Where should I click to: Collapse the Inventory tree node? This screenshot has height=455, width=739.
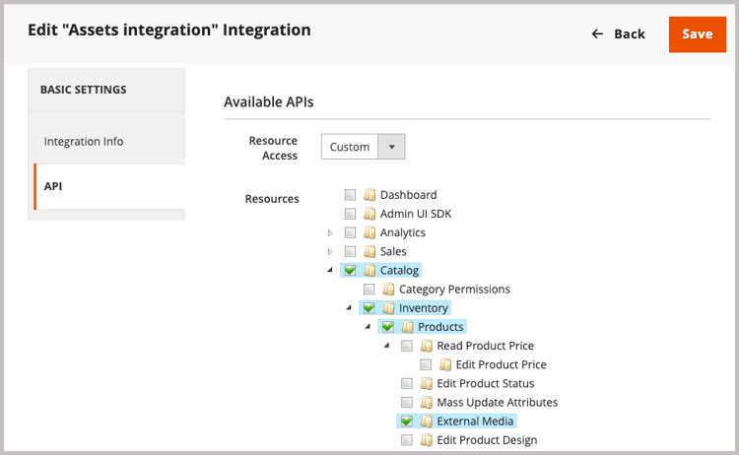[349, 308]
